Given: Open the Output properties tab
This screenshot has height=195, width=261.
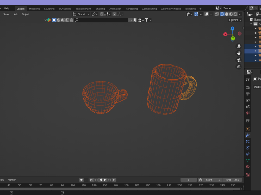Looking at the screenshot, I should click(247, 94).
